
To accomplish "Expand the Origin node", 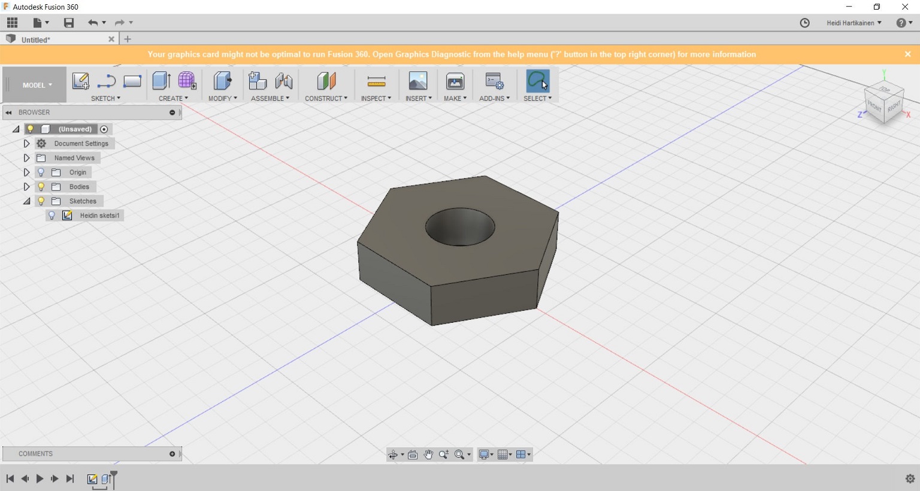I will 26,172.
